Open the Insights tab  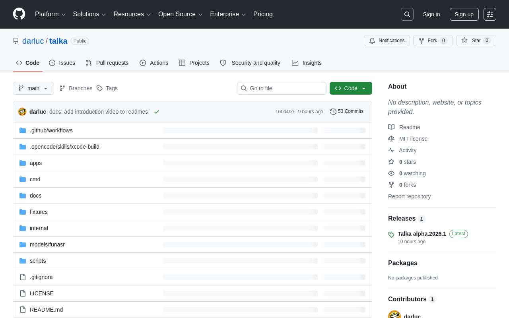307,63
